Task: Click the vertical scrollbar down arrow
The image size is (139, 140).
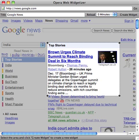Action: (137, 130)
